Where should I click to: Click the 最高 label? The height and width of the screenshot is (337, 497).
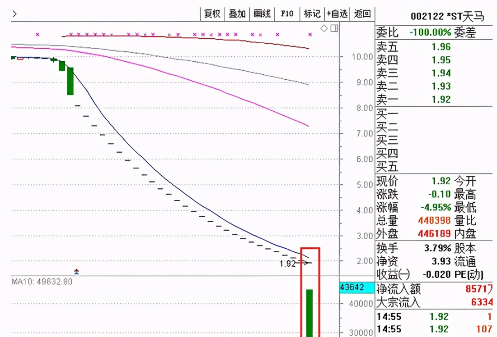tap(465, 194)
